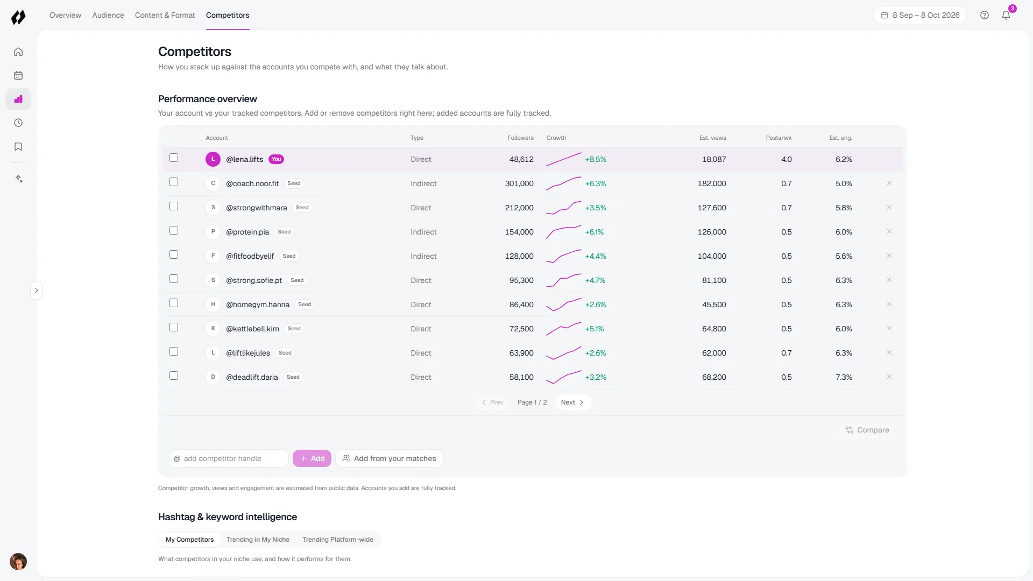Select the Trending in My Niche tab
Screen dimensions: 1033x581
point(258,540)
